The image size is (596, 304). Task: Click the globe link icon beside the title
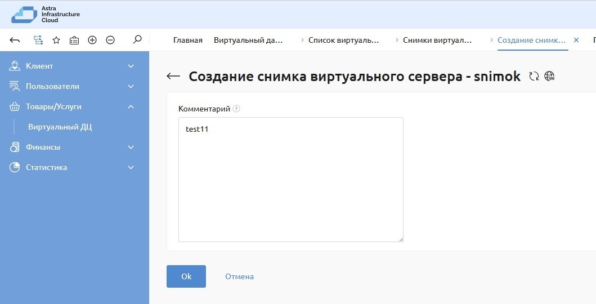pyautogui.click(x=550, y=77)
